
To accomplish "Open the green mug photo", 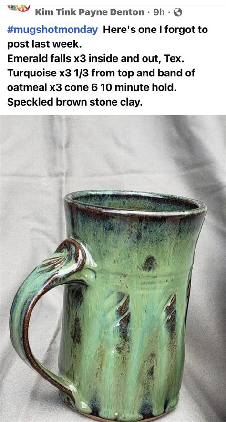I will [113, 268].
